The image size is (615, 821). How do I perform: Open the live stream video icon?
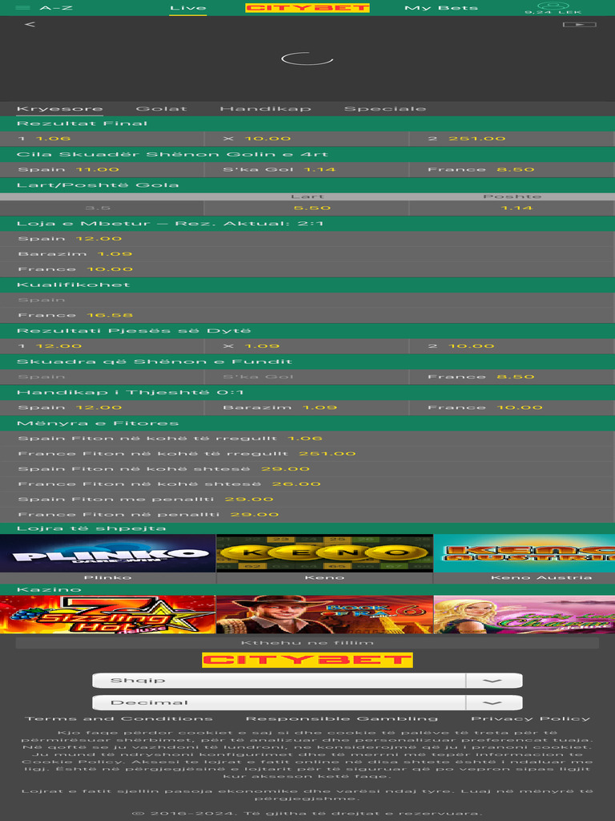coord(580,25)
